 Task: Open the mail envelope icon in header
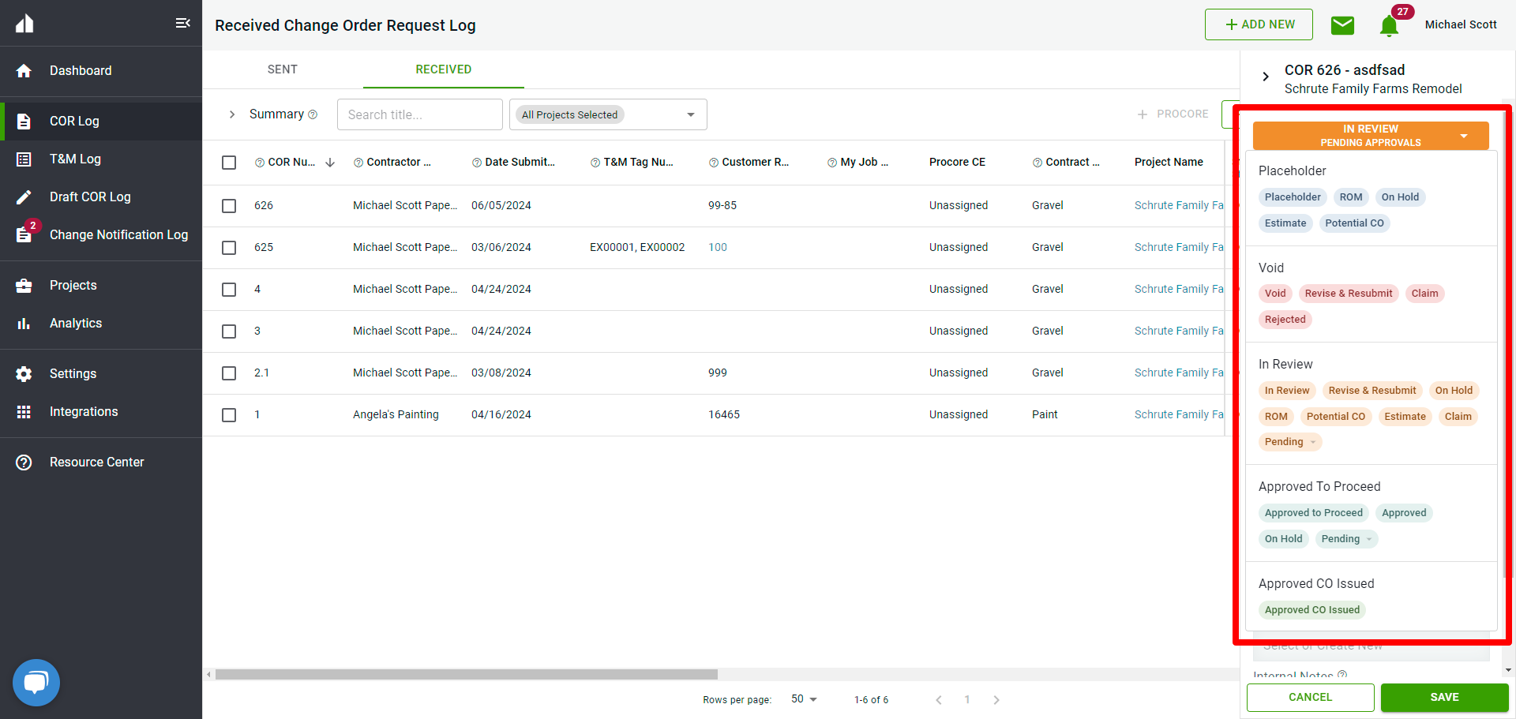(1342, 25)
